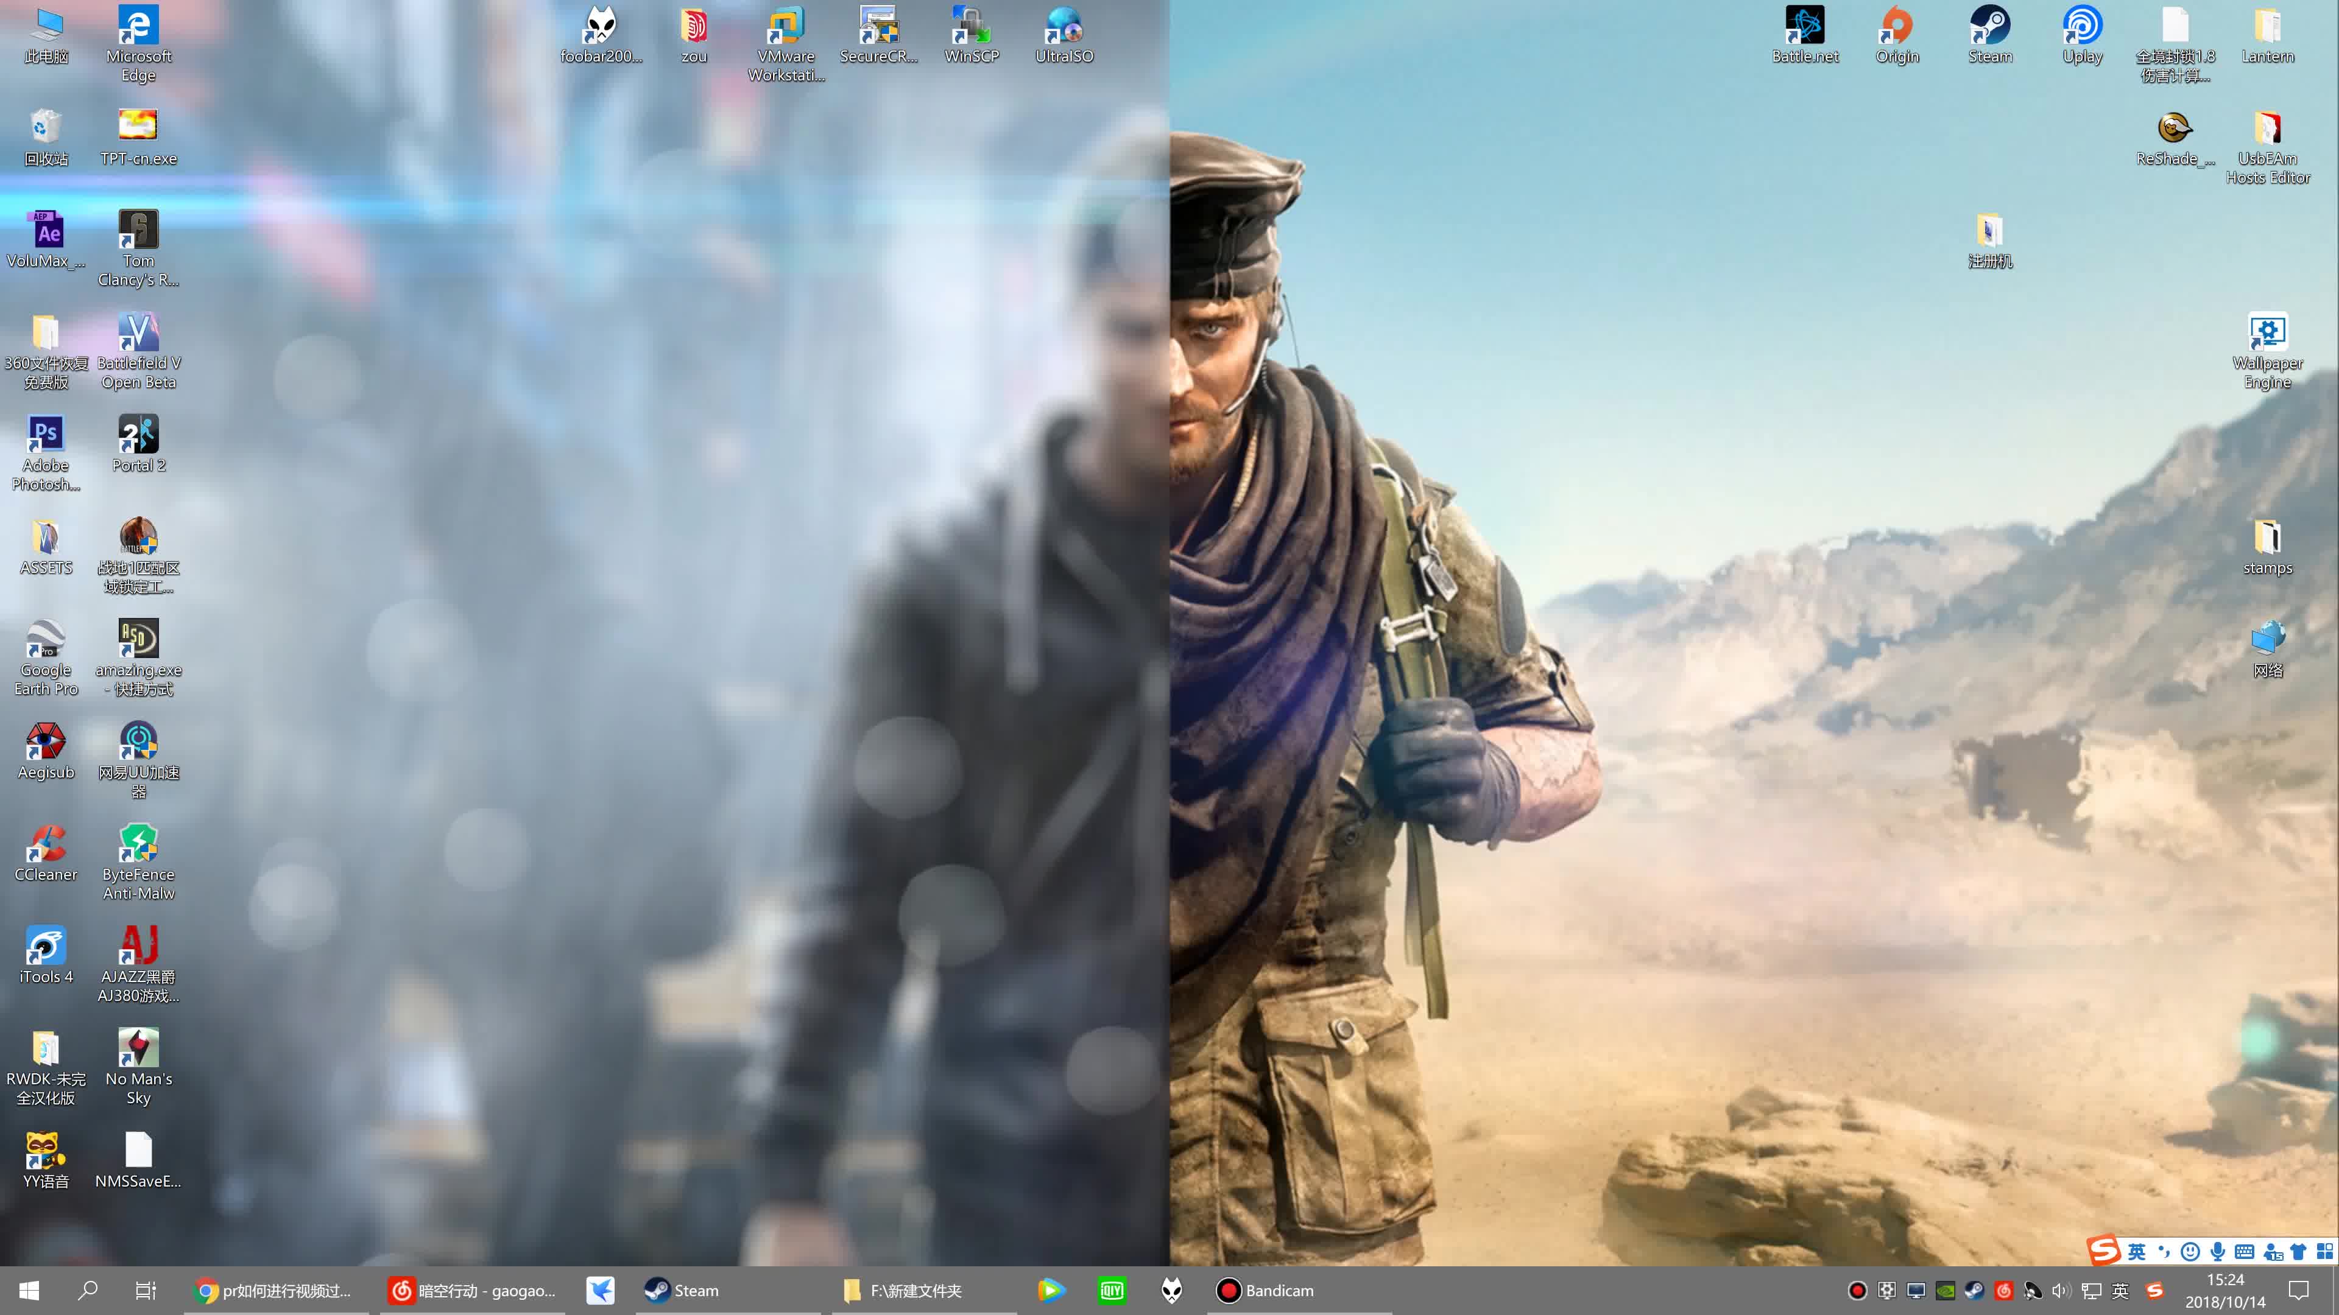Open 网易UU加速器 shortcut
This screenshot has width=2339, height=1315.
(138, 760)
